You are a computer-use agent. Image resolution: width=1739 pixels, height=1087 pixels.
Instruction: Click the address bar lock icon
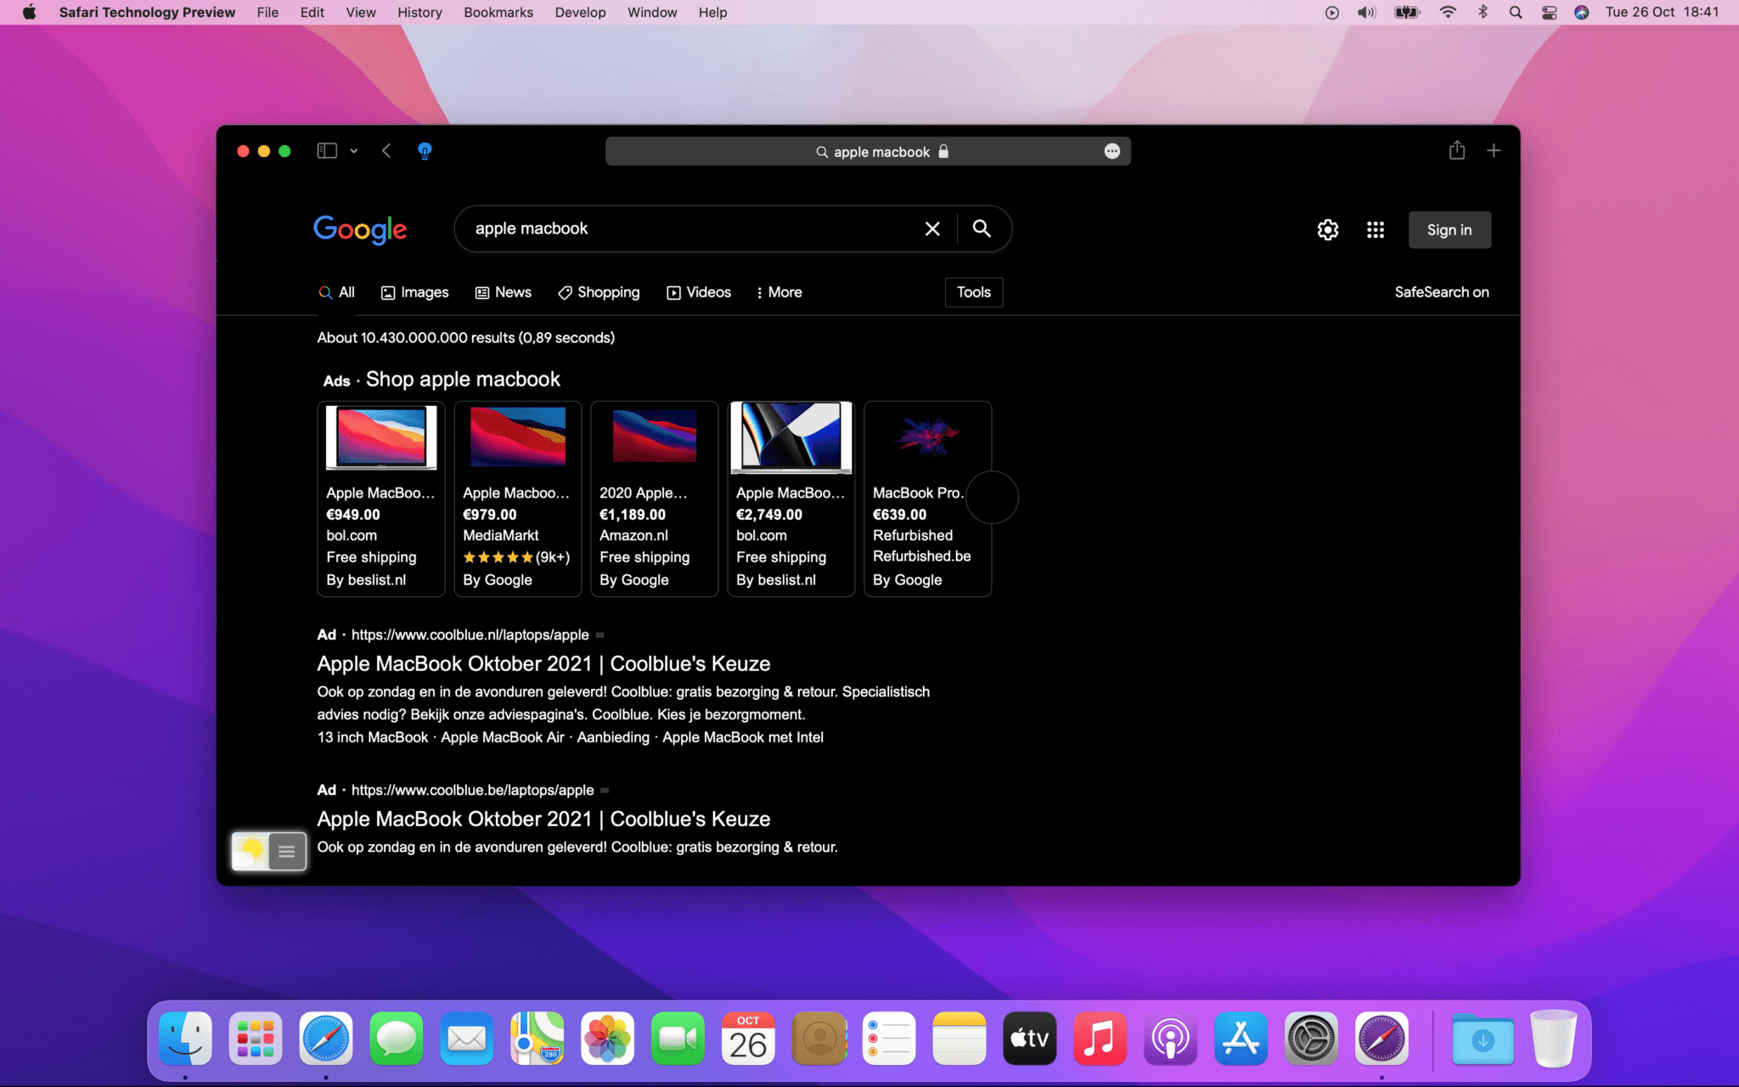coord(944,151)
